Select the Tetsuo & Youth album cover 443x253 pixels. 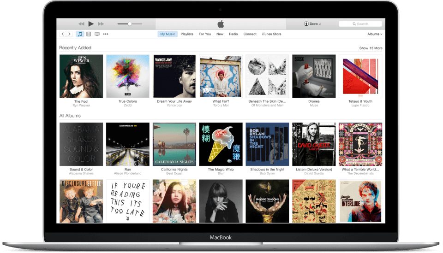coord(360,76)
